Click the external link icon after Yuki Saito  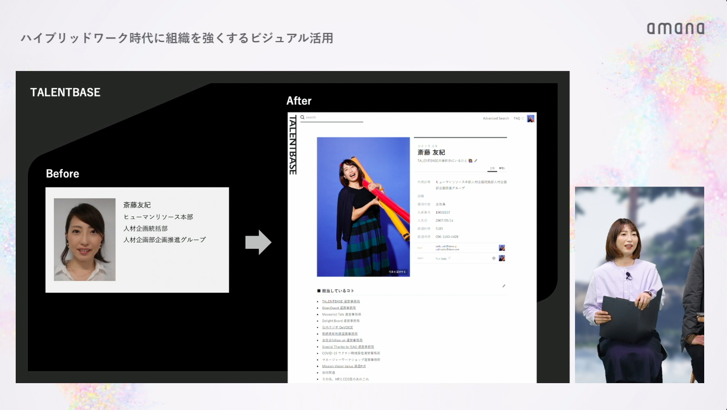pos(449,258)
